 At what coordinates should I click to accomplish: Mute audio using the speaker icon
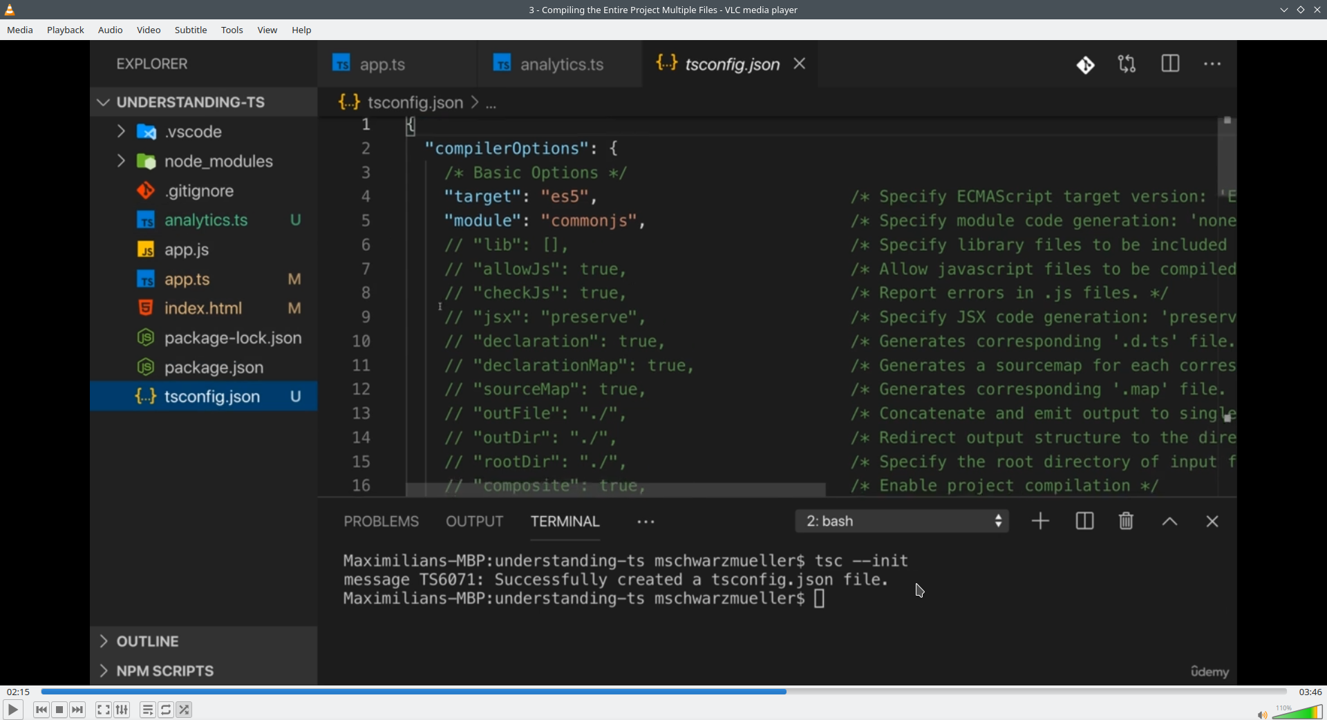point(1262,714)
